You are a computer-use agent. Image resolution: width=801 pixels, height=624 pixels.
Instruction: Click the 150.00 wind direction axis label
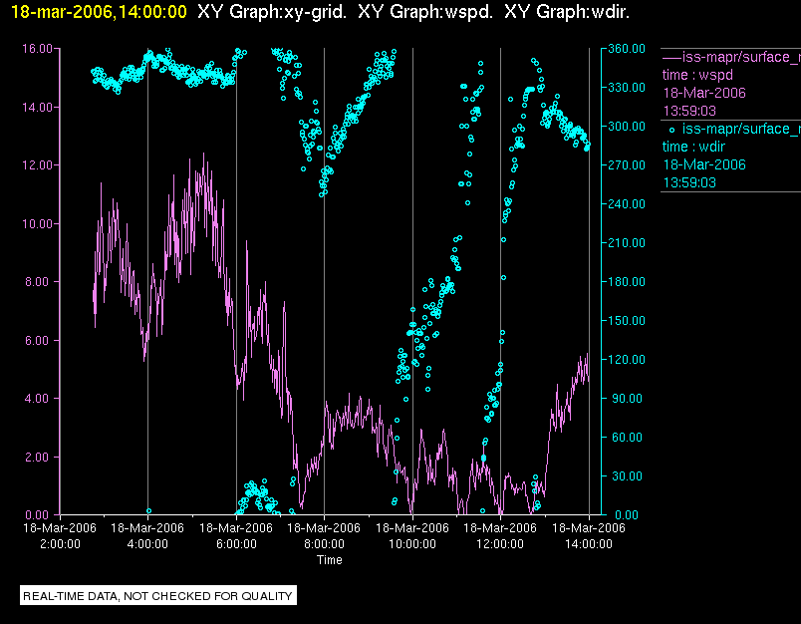point(627,320)
